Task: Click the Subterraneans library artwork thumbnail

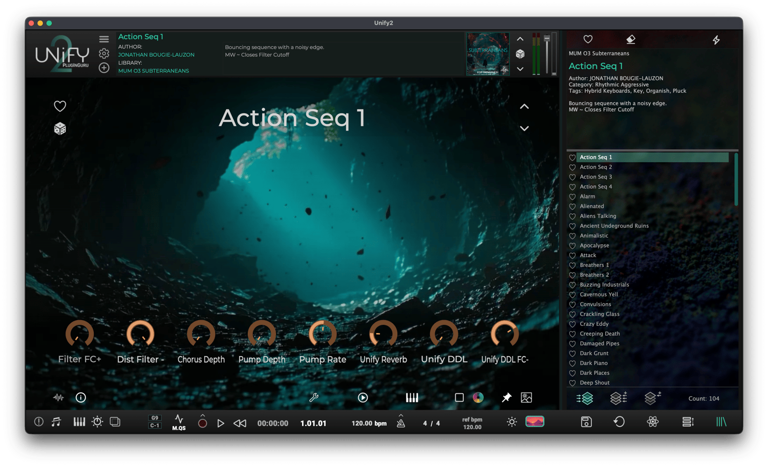Action: (x=488, y=54)
